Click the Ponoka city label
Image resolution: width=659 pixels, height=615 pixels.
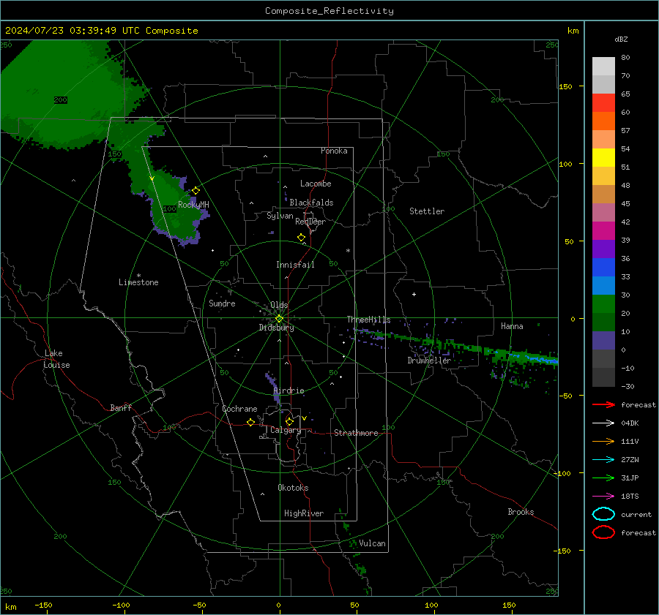pos(334,151)
